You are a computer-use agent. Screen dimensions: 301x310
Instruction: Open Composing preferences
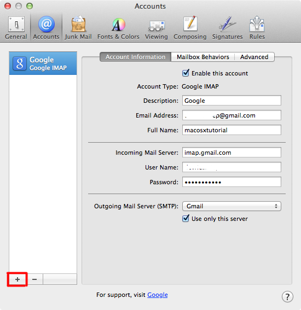(x=190, y=28)
